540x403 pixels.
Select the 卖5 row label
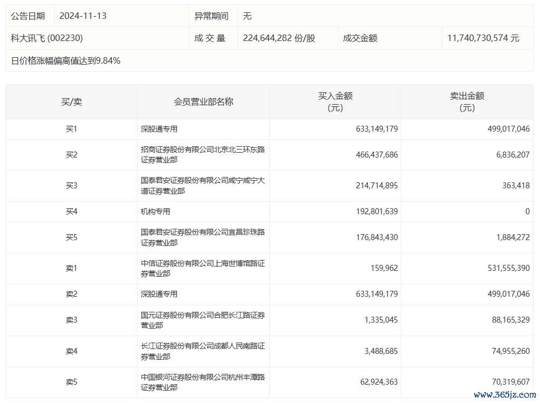[x=71, y=382]
